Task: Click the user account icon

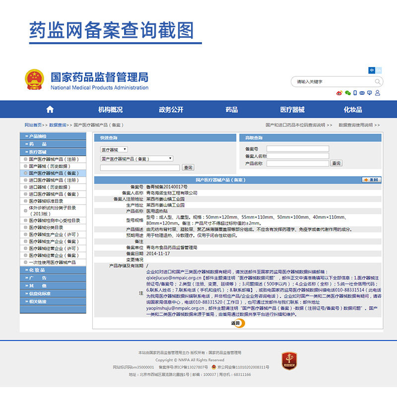Action: 378,93
